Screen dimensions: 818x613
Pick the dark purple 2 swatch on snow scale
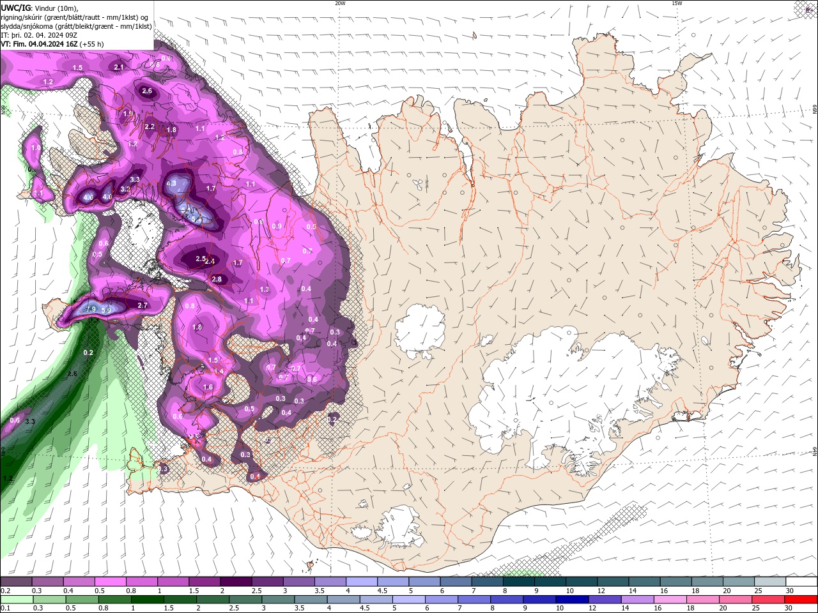tap(235, 581)
